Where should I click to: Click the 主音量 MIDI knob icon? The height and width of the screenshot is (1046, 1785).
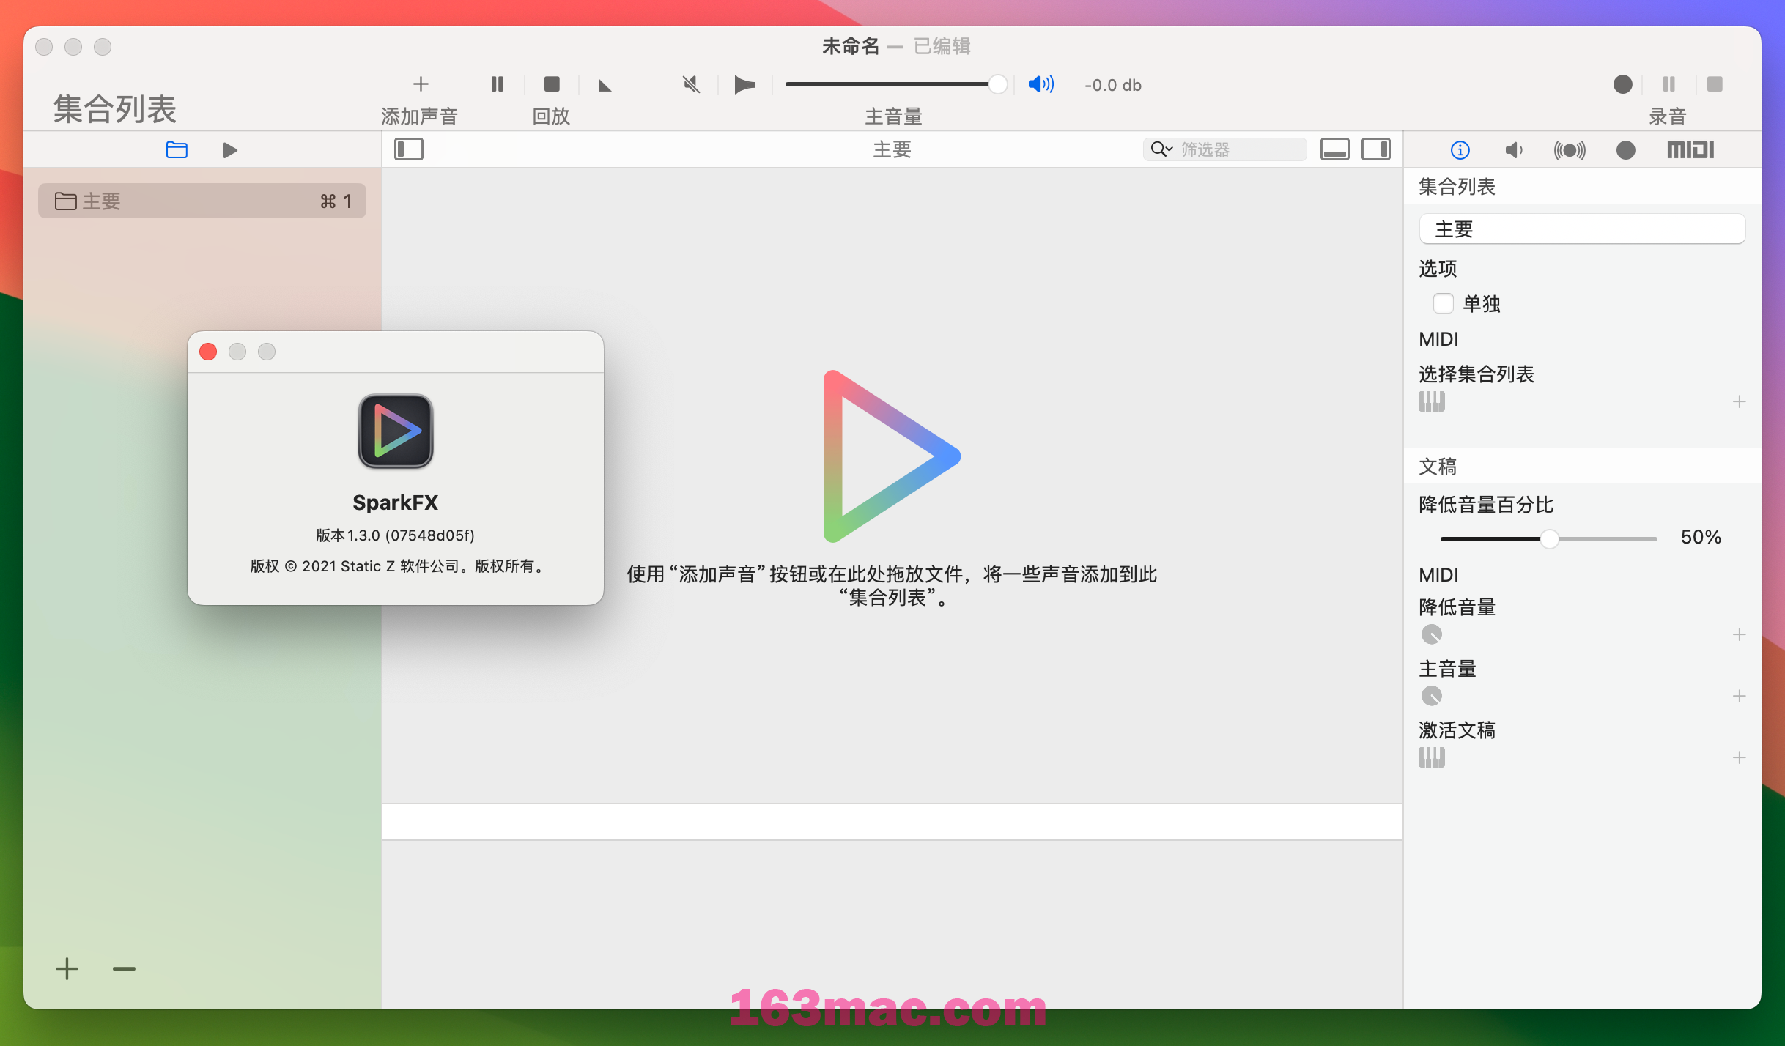click(x=1431, y=696)
